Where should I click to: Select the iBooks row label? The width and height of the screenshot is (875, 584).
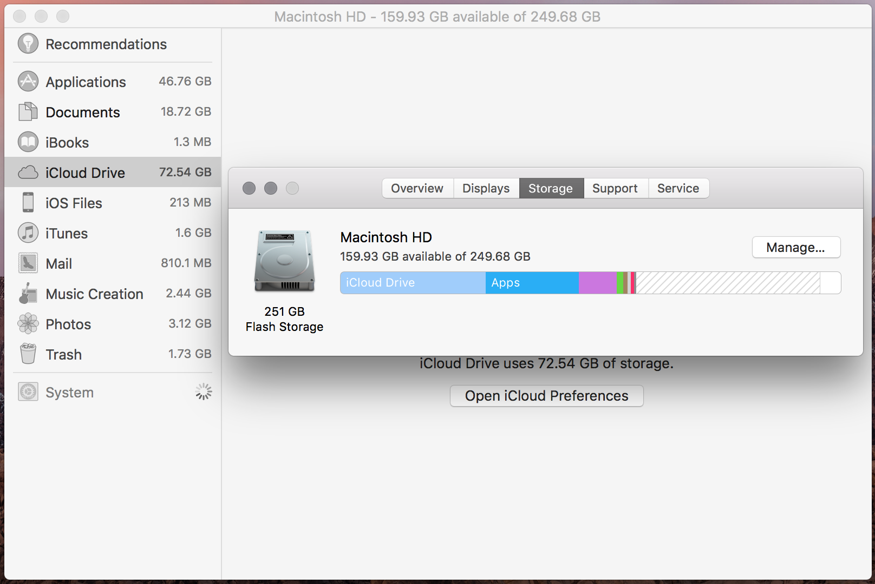tap(67, 142)
